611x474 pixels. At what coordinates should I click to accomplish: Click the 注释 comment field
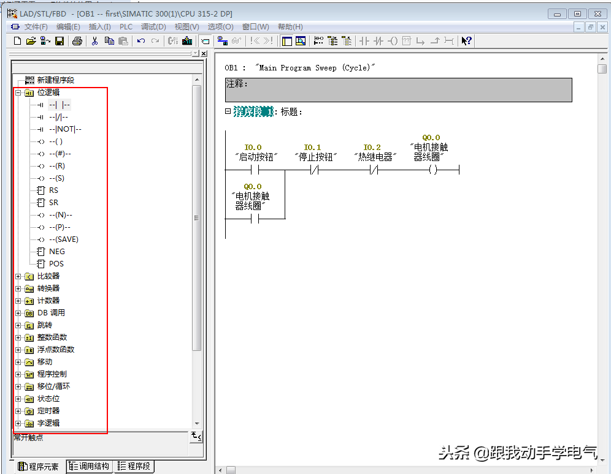[398, 89]
